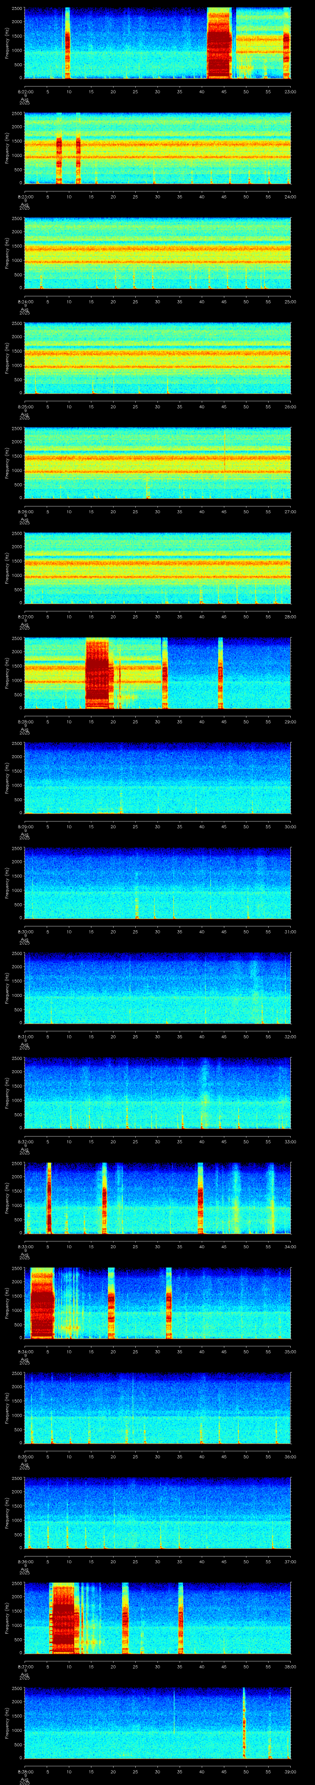Select the wide red burst in the 8:34:00 spectrogram
315x1785 pixels.
[x=42, y=1303]
